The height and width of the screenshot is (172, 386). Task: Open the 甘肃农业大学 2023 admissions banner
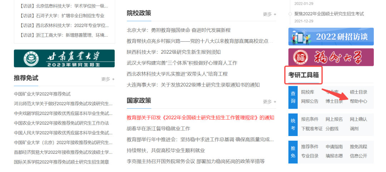(64, 58)
